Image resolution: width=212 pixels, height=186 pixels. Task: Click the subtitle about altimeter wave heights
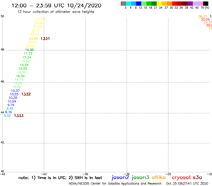click(x=56, y=12)
